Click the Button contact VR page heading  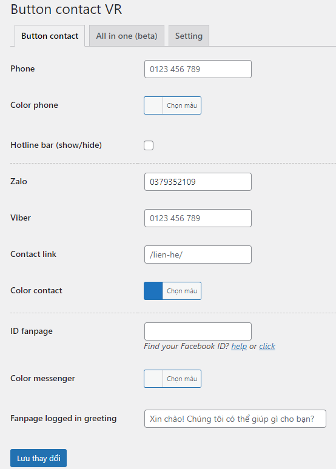[x=66, y=9]
